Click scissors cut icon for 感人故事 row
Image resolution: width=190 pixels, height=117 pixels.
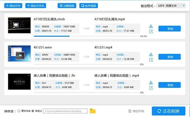pos(151,83)
